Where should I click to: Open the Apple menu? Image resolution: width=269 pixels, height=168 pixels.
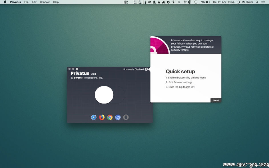tap(5, 2)
